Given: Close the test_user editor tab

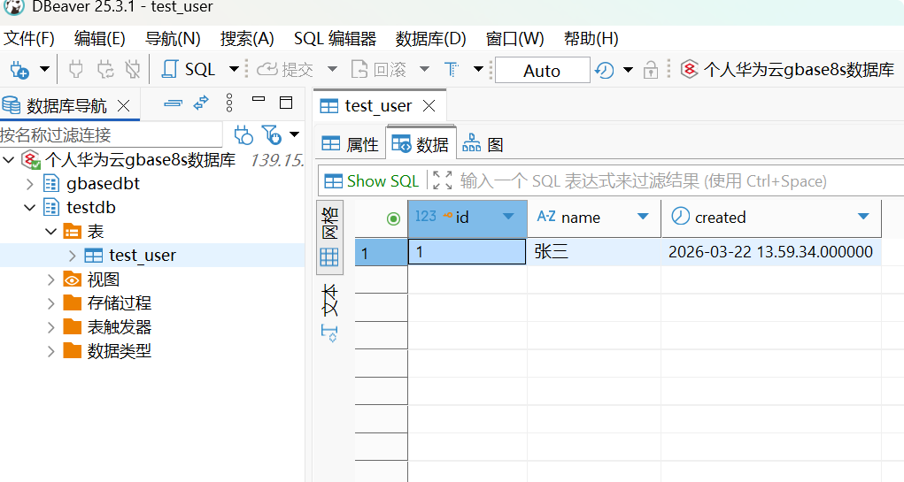Looking at the screenshot, I should click(x=429, y=106).
